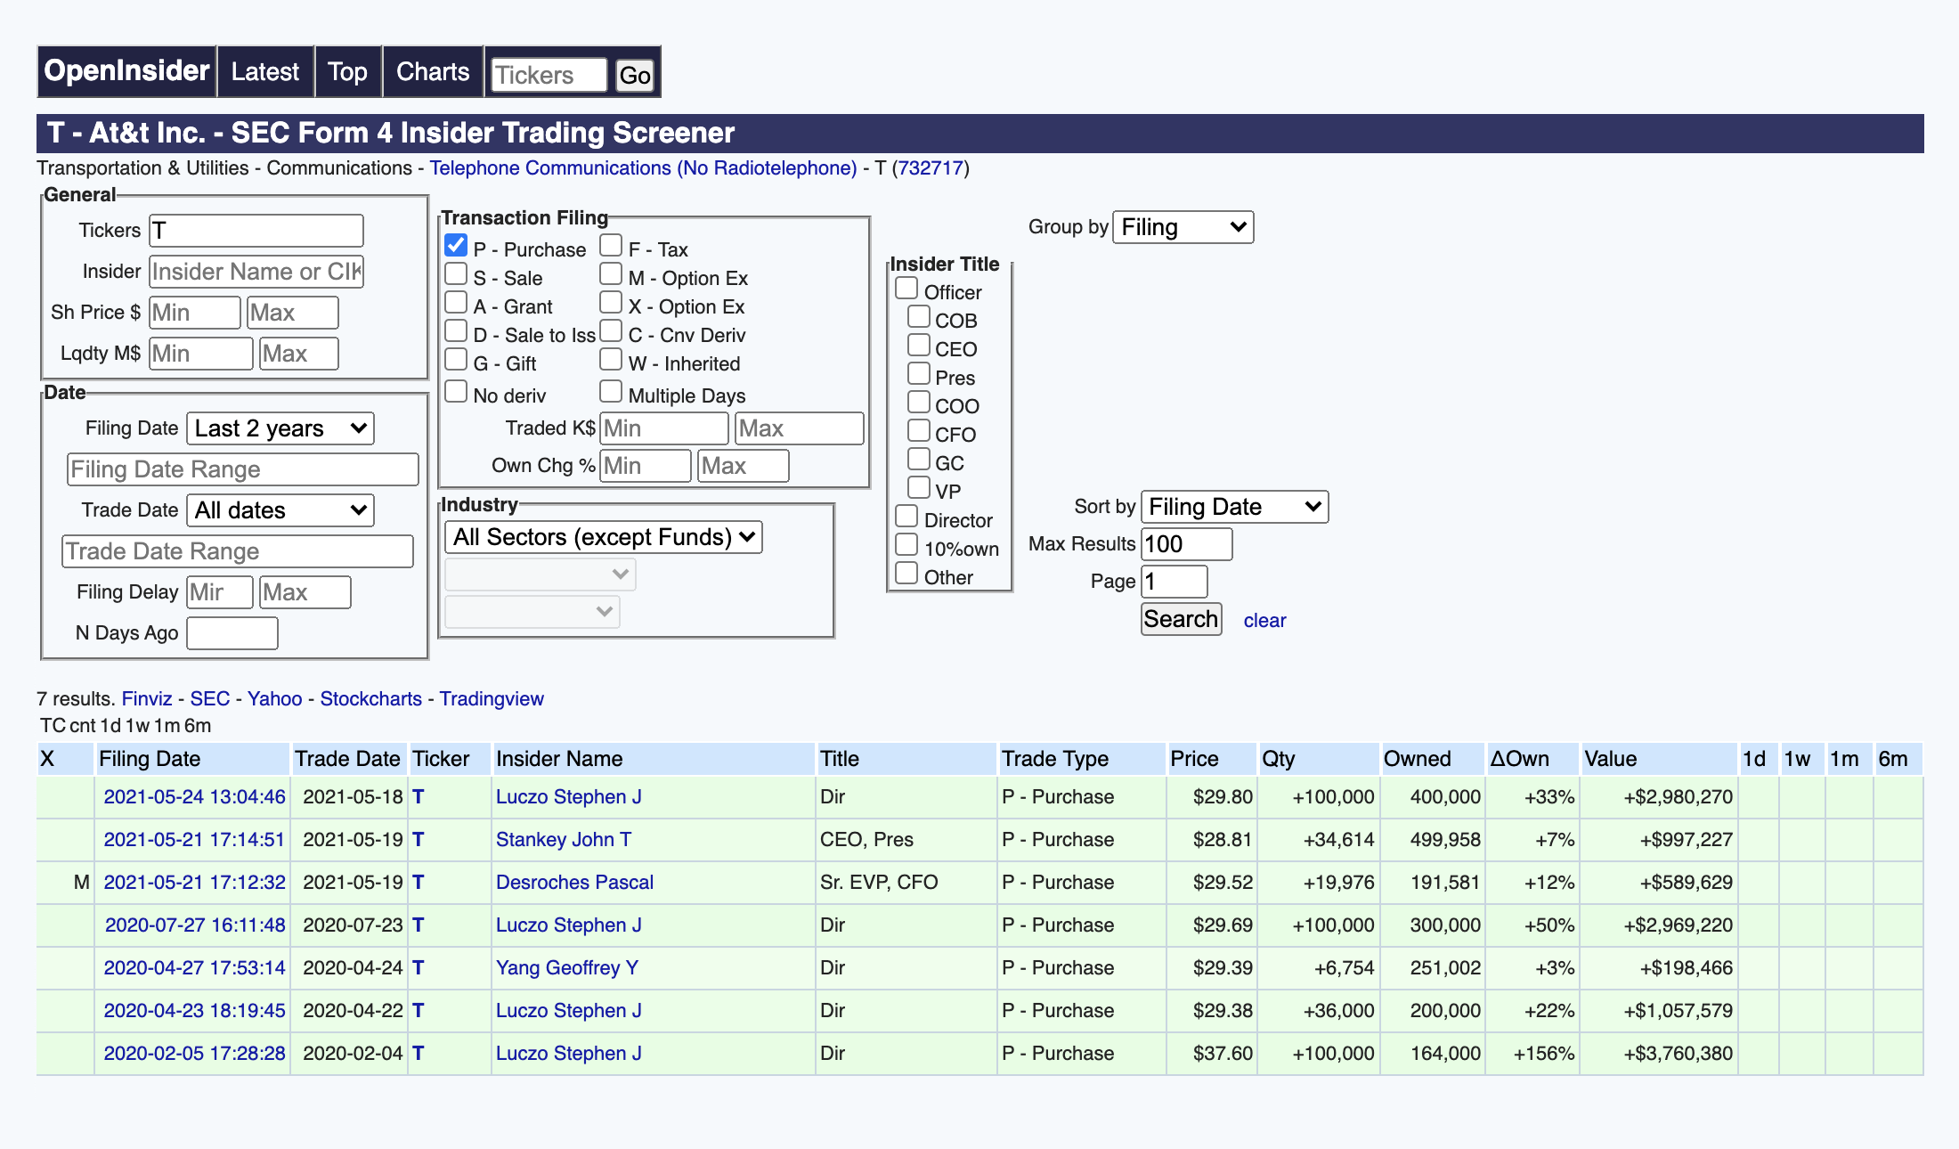Enable the VP title checkbox
The image size is (1959, 1149).
[x=919, y=488]
